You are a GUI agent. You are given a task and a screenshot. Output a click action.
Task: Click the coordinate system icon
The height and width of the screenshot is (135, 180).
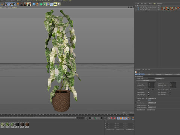[x=18, y=4]
